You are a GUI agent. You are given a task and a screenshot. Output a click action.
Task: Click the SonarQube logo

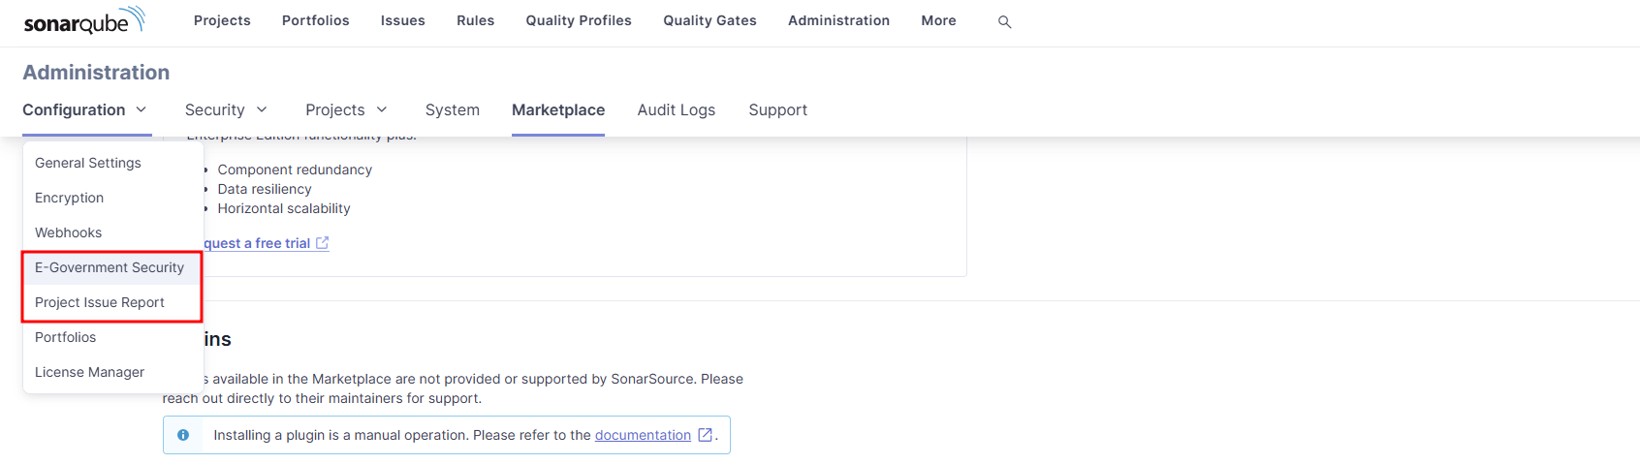click(84, 20)
